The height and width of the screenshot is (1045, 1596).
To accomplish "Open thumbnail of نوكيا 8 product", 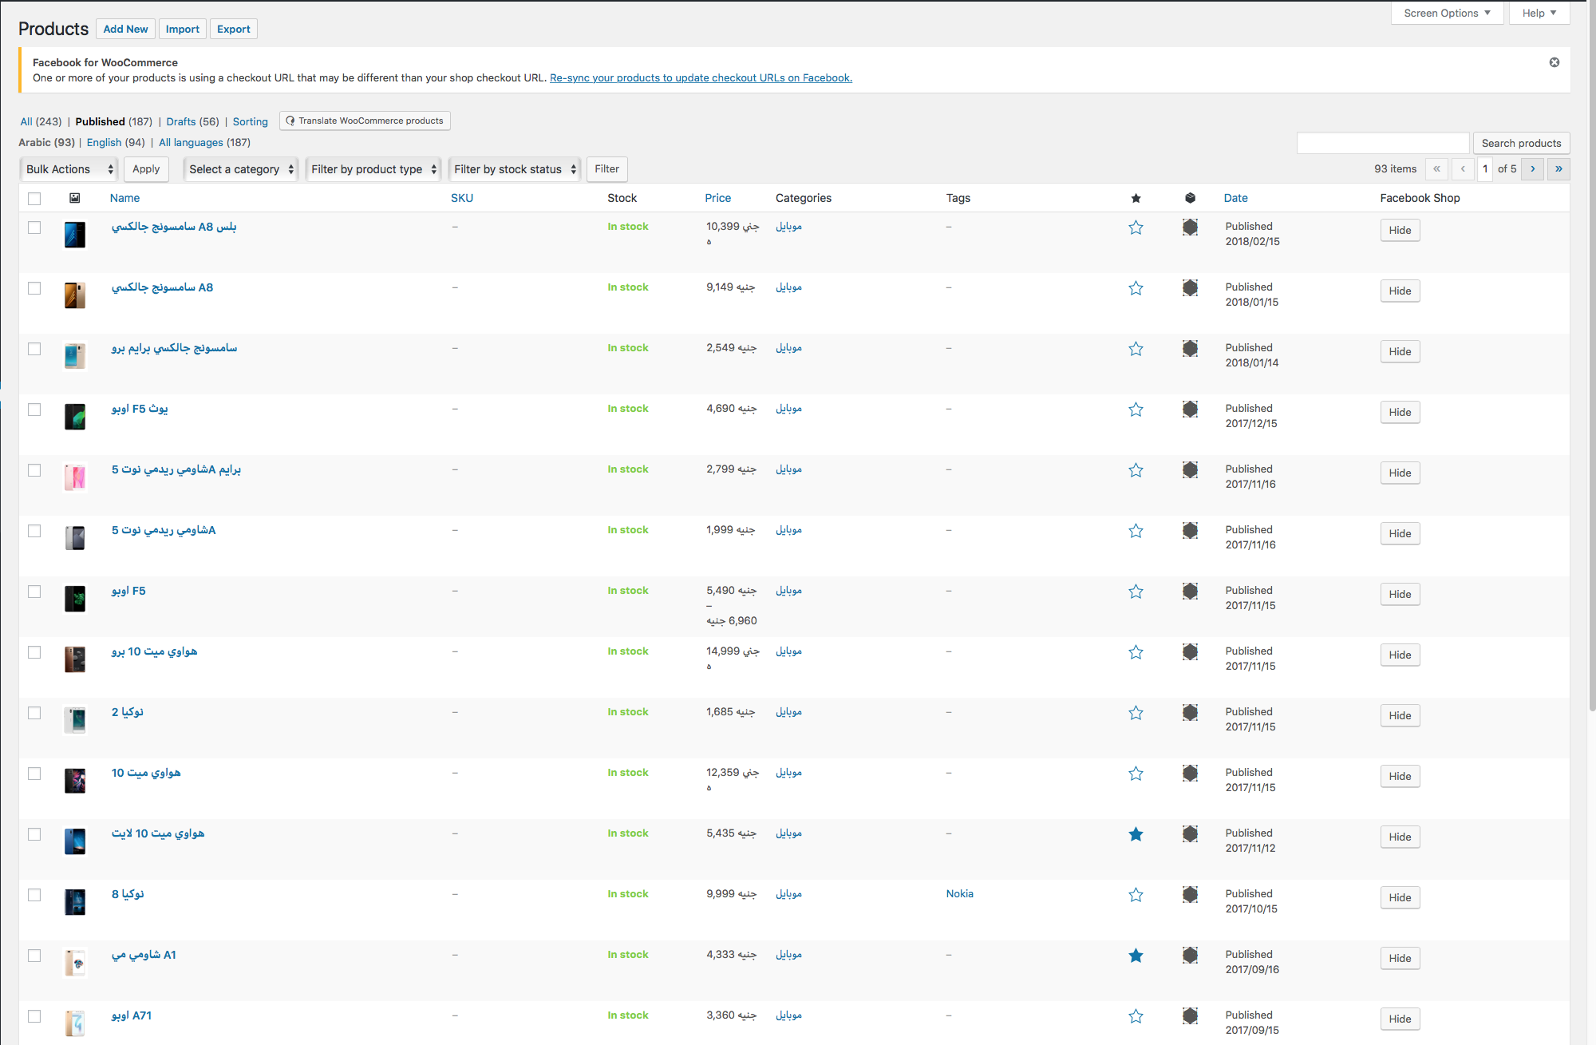I will pos(75,902).
